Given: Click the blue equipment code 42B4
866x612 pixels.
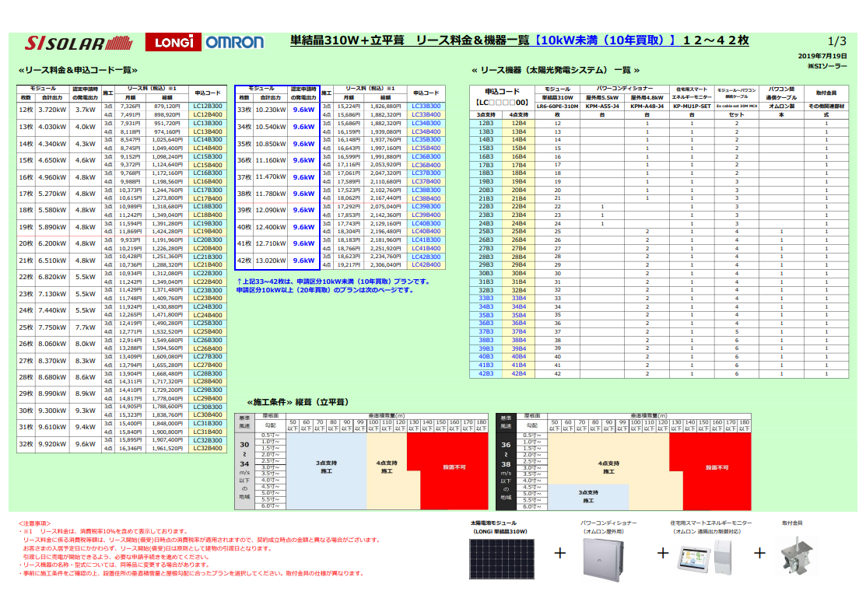Looking at the screenshot, I should tap(519, 373).
